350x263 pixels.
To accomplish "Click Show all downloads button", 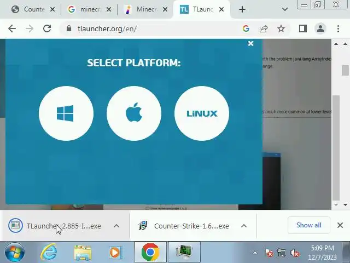I will [x=309, y=225].
